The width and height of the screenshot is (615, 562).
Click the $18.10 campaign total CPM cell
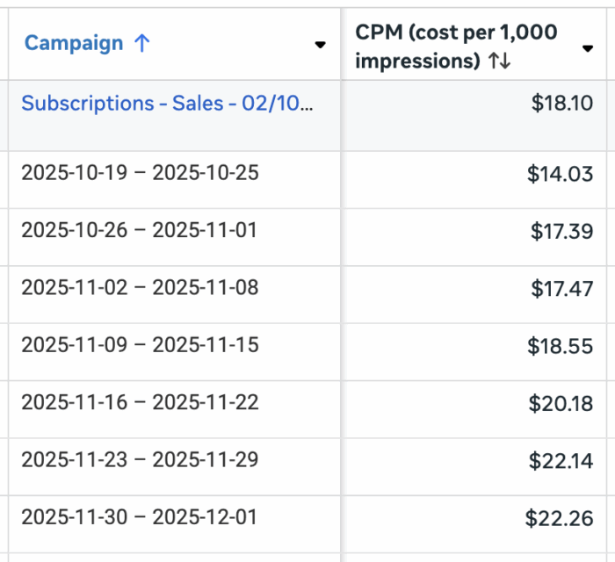tap(562, 104)
